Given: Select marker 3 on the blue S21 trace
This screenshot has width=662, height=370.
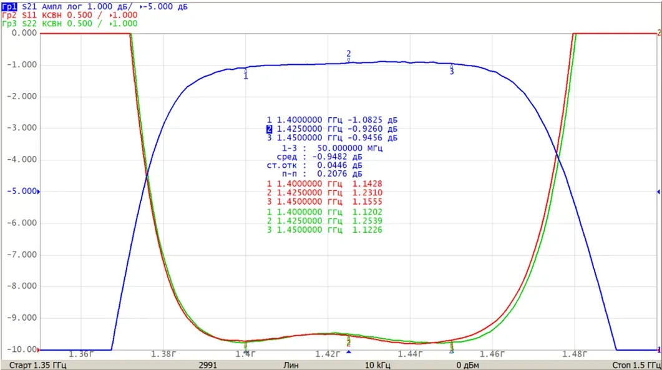Looking at the screenshot, I should [452, 70].
